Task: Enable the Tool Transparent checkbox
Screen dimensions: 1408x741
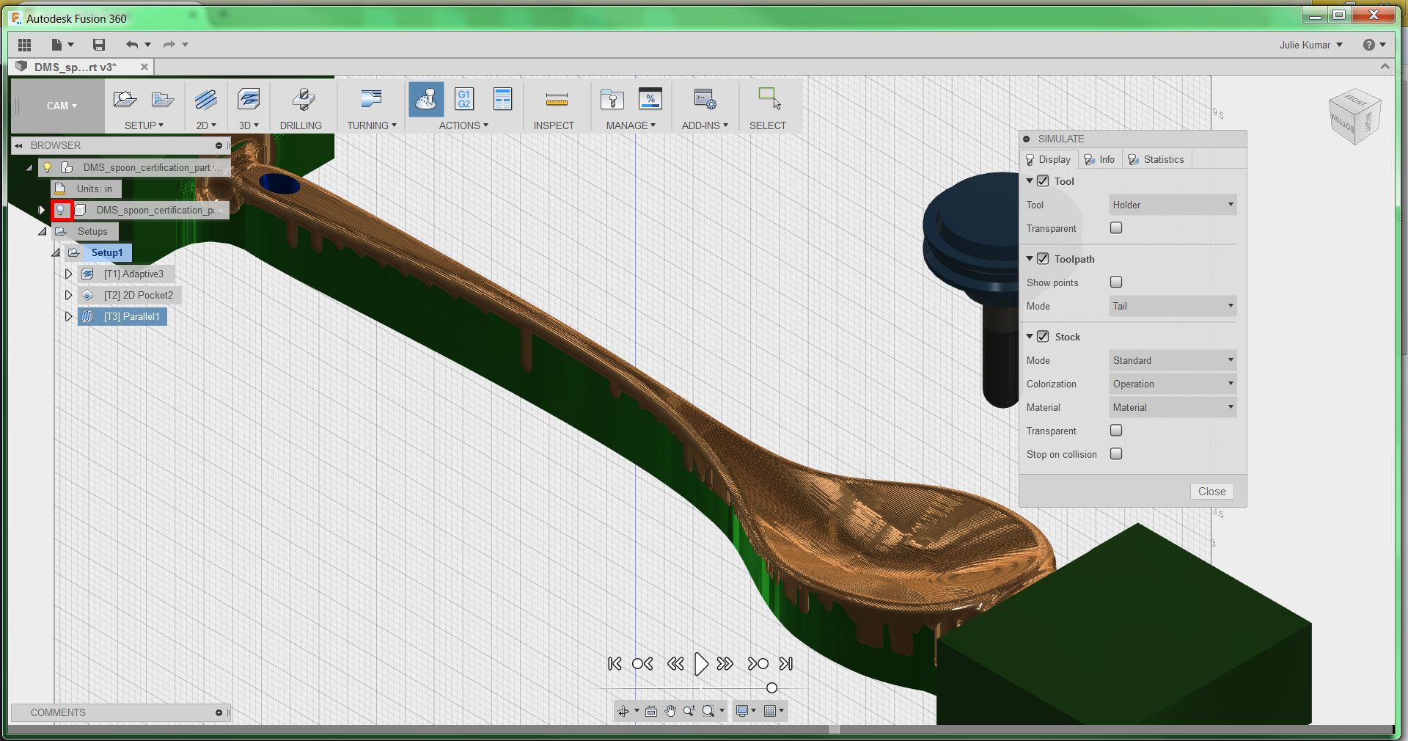Action: 1116,228
